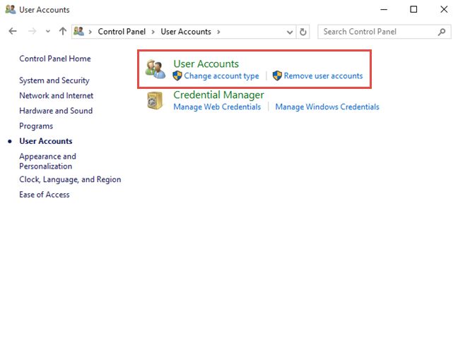Open the Credential Manager heading link
Viewport: 458px width, 357px height.
point(218,95)
